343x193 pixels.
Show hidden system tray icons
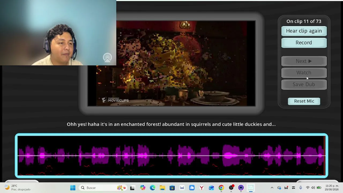click(272, 188)
